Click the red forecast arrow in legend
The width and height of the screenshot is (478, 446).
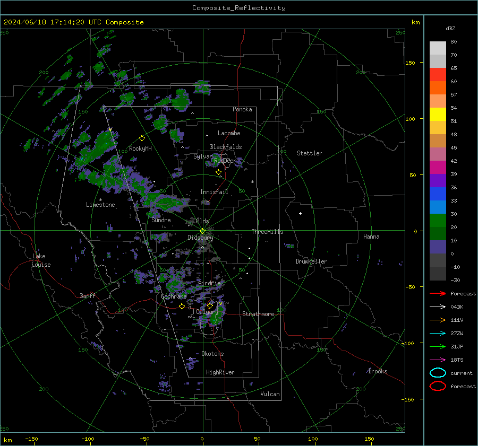(438, 293)
